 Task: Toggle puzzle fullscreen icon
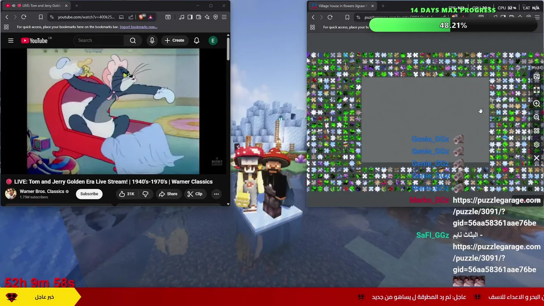pos(536,90)
